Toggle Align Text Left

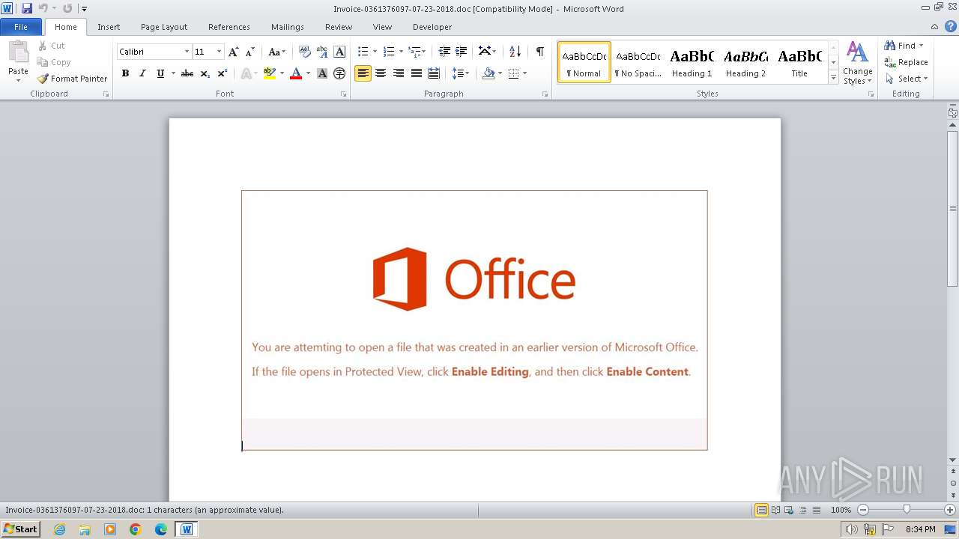[x=363, y=73]
